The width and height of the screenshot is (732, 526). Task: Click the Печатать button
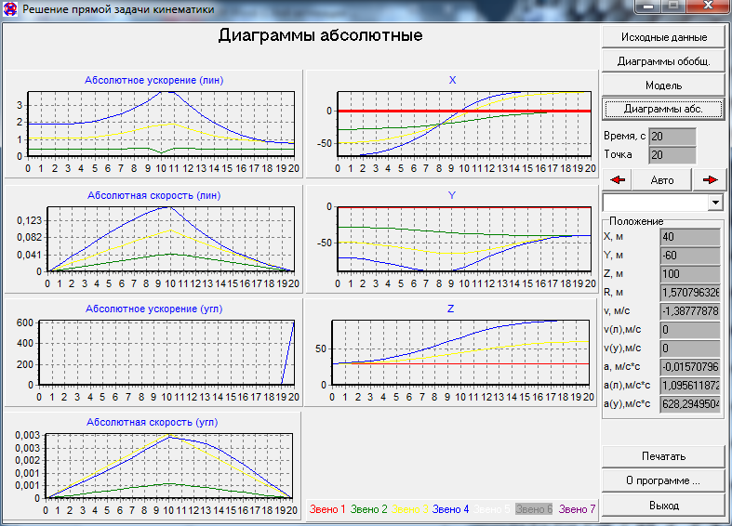[663, 456]
